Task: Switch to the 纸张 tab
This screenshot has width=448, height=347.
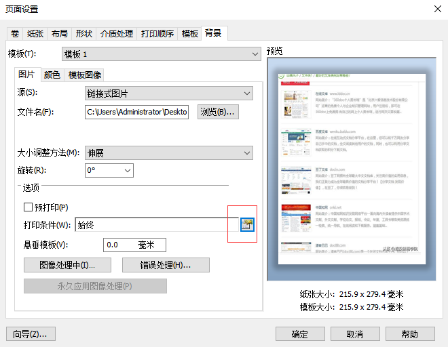Action: tap(35, 33)
